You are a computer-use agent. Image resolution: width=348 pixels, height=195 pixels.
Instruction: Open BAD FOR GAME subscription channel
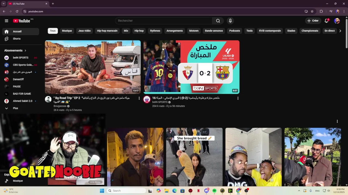[x=21, y=94]
